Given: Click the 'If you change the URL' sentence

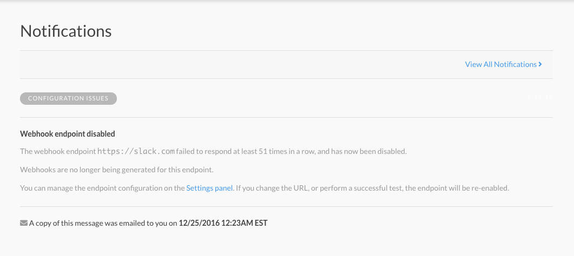Looking at the screenshot, I should [x=269, y=188].
